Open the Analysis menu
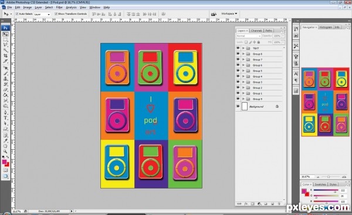This screenshot has width=352, height=215. coord(71,8)
